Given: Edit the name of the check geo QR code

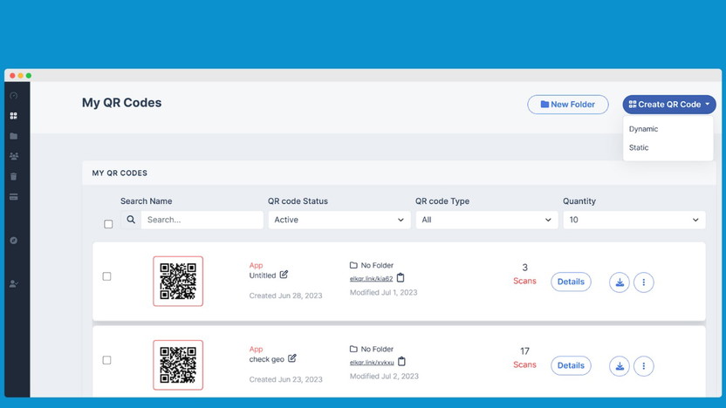Looking at the screenshot, I should 291,358.
